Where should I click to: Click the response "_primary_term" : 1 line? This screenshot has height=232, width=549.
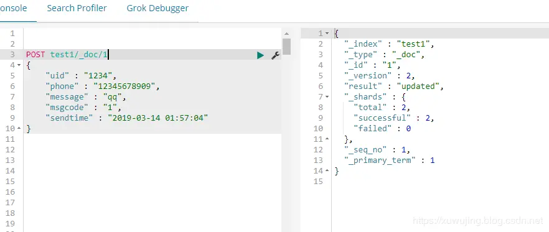click(390, 160)
